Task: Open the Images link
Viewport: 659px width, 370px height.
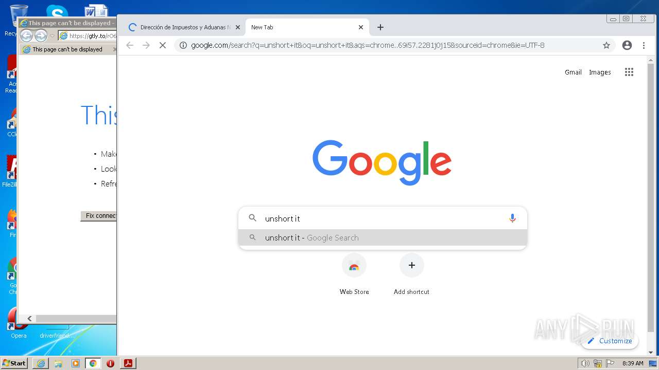Action: pos(600,72)
